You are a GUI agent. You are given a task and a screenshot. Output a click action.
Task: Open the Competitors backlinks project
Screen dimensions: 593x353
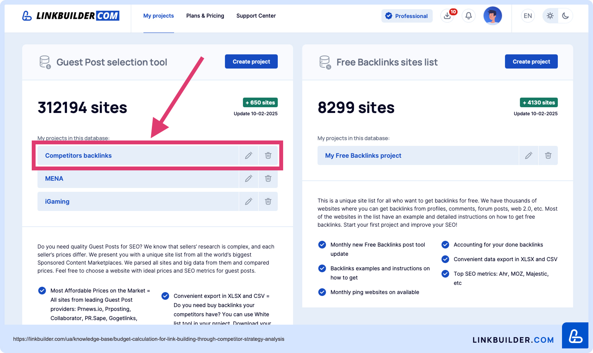78,155
